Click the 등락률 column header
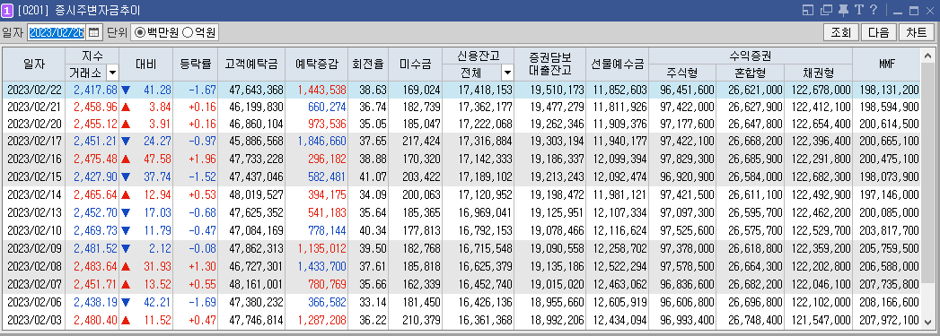 [196, 65]
